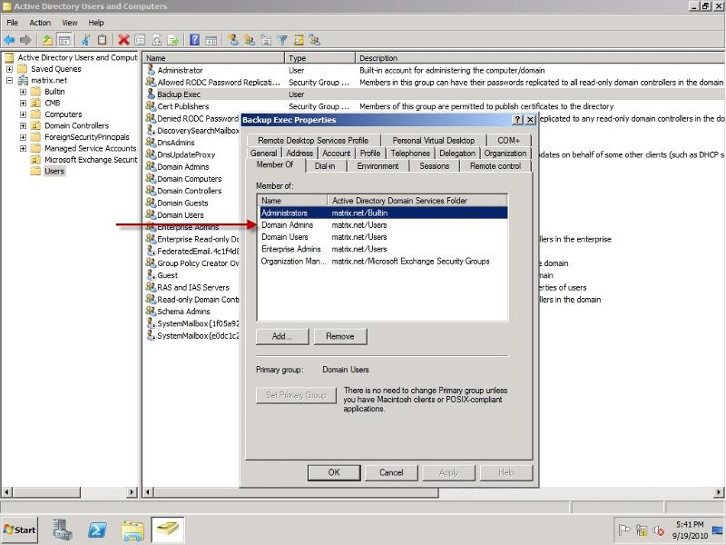Expand the ForeignSecurityPrincipals tree node
Image resolution: width=726 pixels, height=545 pixels.
(x=23, y=137)
